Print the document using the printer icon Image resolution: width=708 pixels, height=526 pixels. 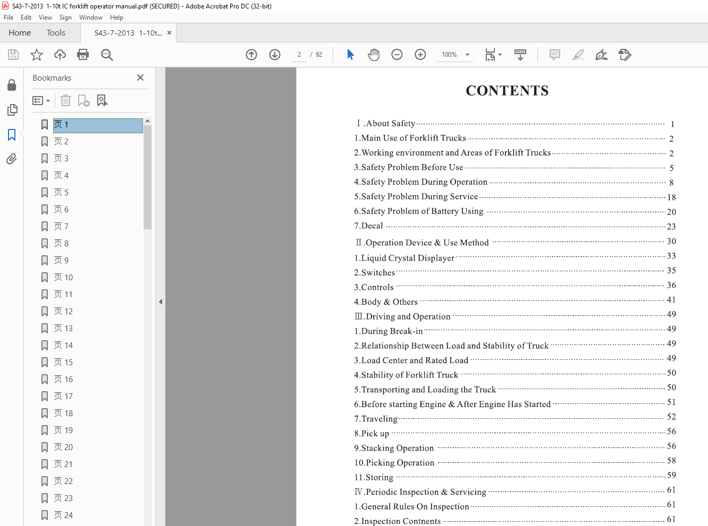click(x=83, y=55)
